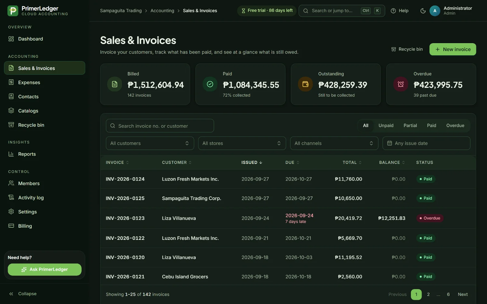Open Sales & Invoices in sidebar

click(44, 68)
